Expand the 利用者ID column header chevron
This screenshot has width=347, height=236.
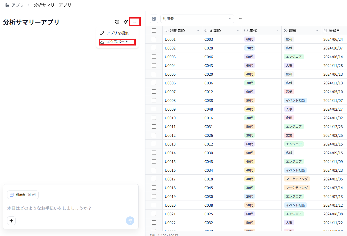(198, 31)
